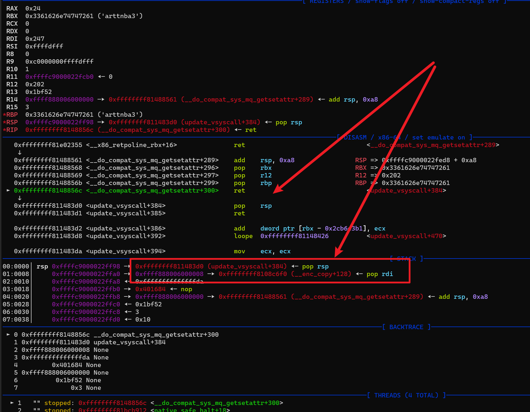The height and width of the screenshot is (412, 530).
Task: Click the REGISTERS panel header
Action: [404, 2]
